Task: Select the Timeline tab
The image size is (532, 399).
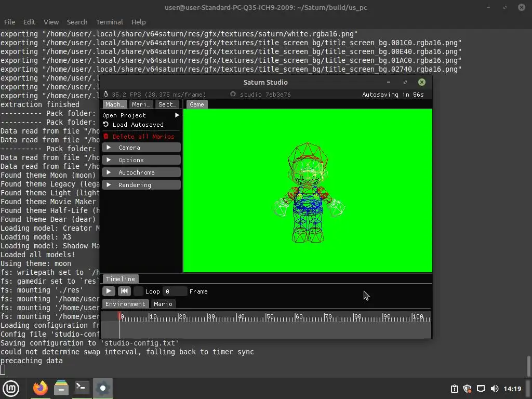Action: pyautogui.click(x=121, y=279)
